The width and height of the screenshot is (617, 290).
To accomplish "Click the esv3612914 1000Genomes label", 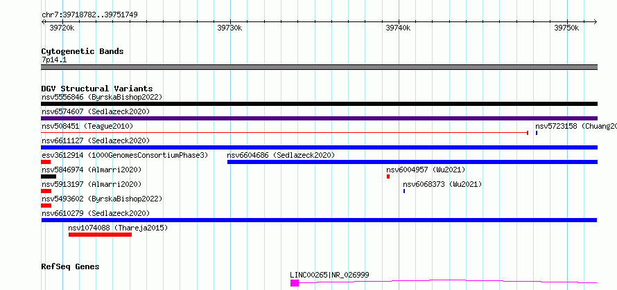I will pyautogui.click(x=125, y=155).
